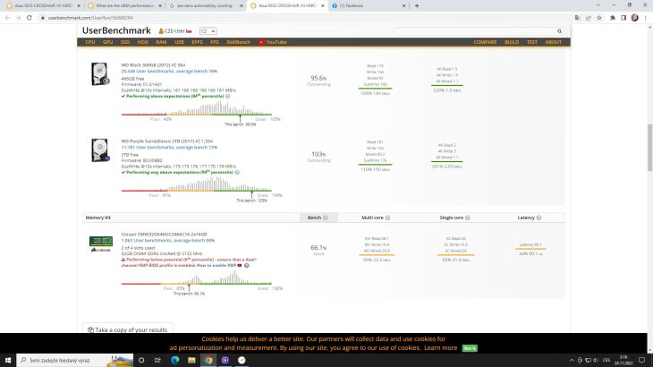
Task: Click the address bar URL
Action: [90, 18]
